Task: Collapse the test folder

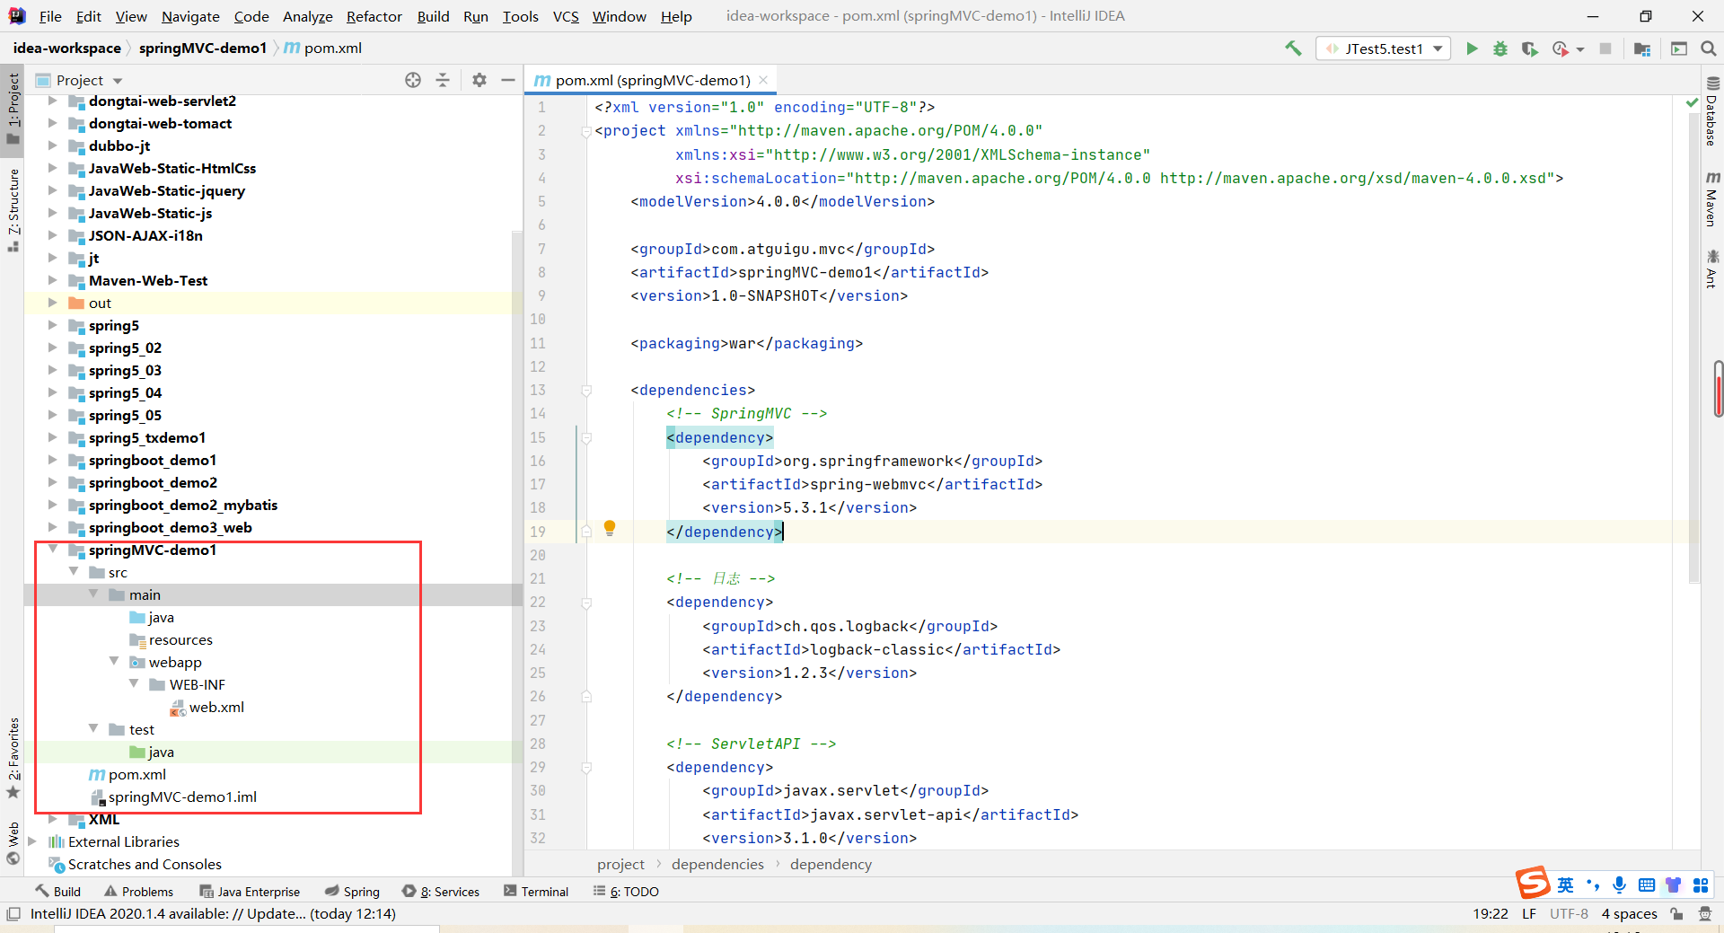Action: (x=93, y=728)
